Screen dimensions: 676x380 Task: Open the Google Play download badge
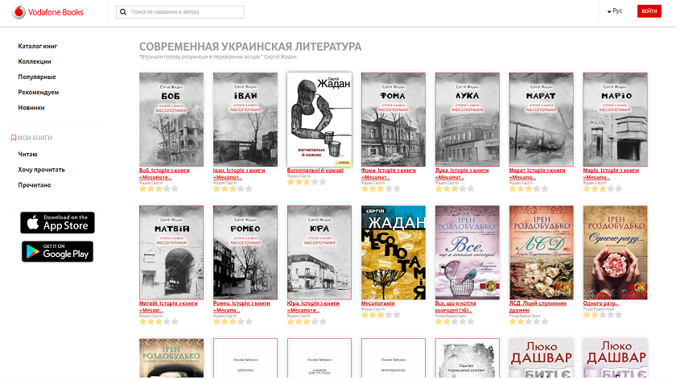pyautogui.click(x=57, y=251)
